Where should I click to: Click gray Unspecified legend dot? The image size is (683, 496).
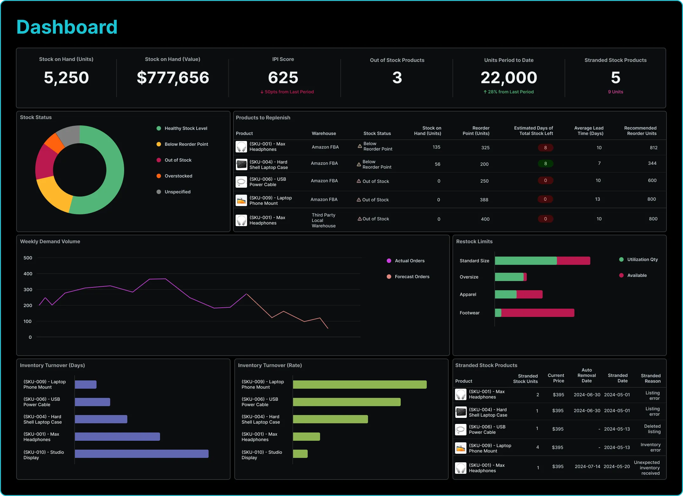pyautogui.click(x=159, y=192)
